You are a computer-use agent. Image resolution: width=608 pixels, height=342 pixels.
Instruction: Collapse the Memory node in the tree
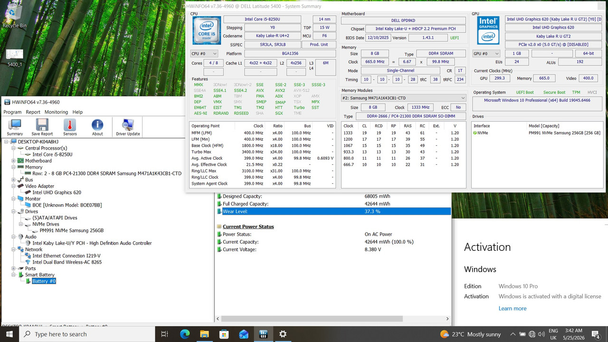pyautogui.click(x=14, y=167)
